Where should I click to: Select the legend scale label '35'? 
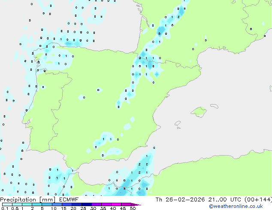click(x=103, y=208)
